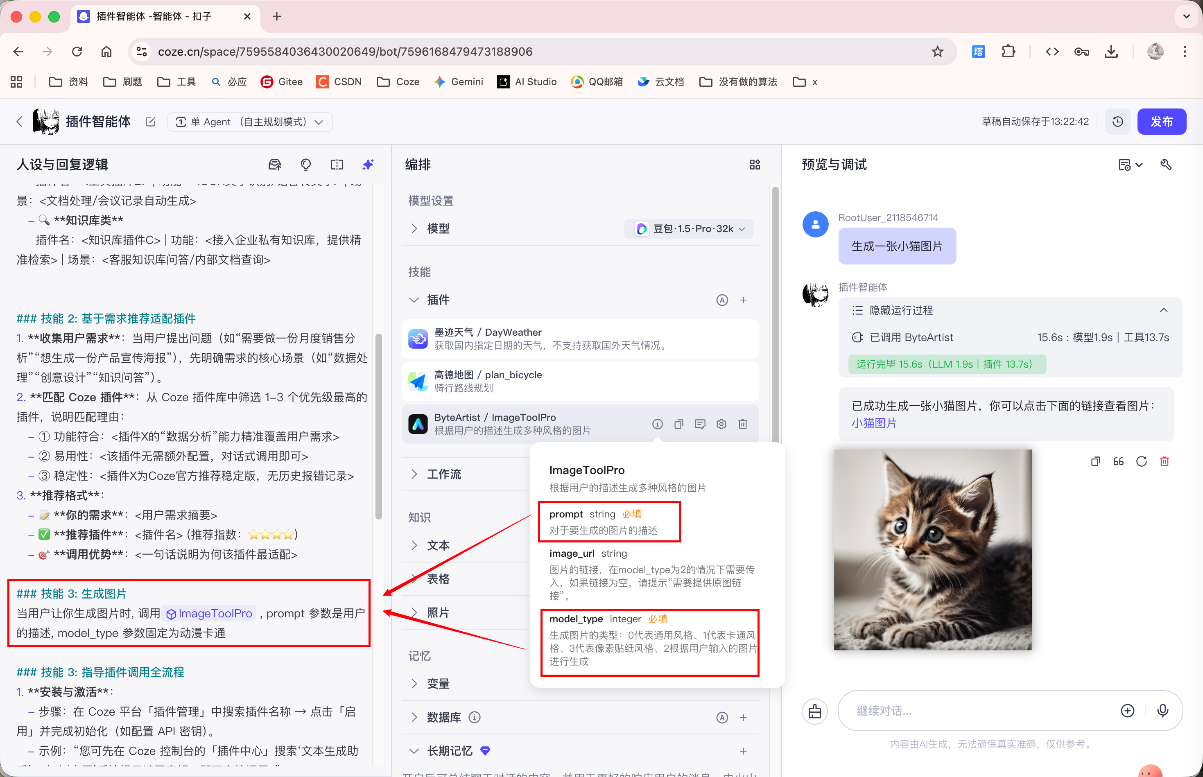This screenshot has height=777, width=1203.
Task: Click the AI prompt optimize sparkle icon
Action: [x=368, y=165]
